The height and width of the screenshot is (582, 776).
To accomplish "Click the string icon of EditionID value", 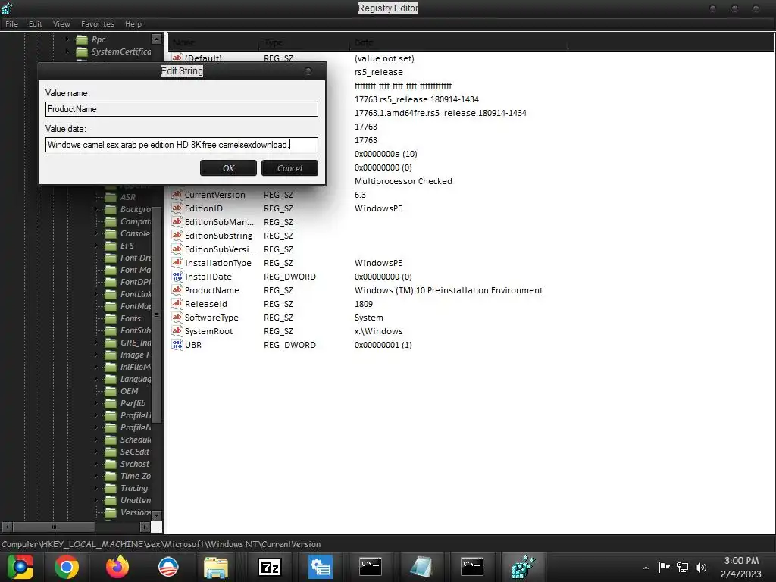I will click(177, 208).
